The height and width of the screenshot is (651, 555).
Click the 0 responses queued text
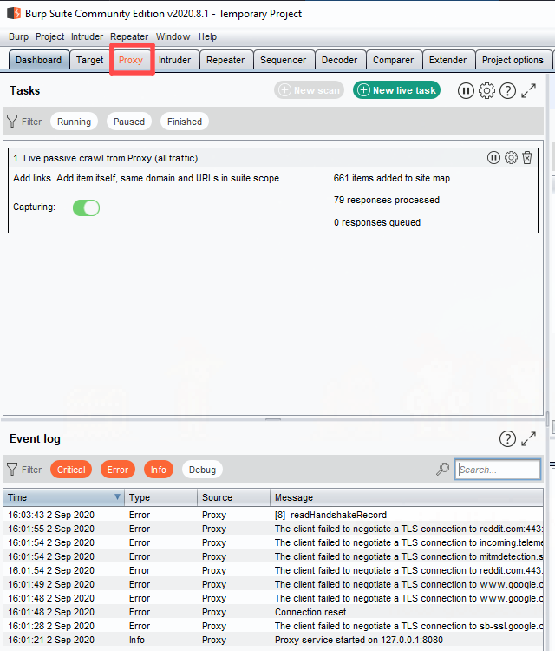coord(377,222)
